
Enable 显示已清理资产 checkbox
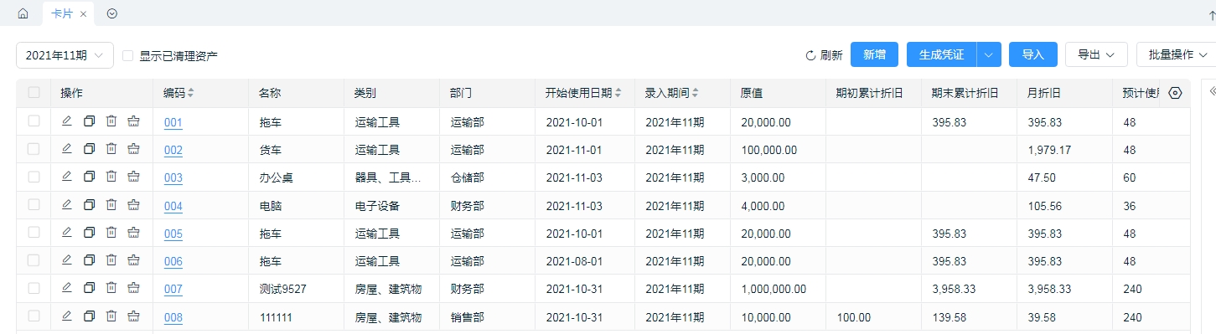[x=127, y=55]
